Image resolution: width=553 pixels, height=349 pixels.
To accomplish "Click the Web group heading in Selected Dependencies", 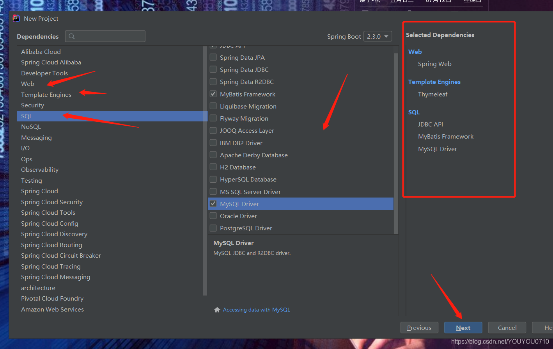I will (x=415, y=52).
